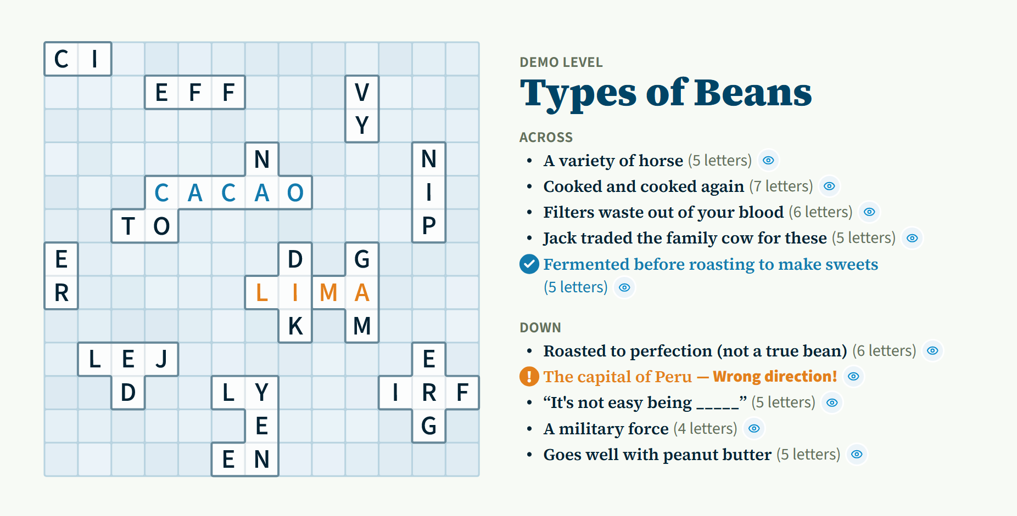
Task: Select the Y E N word at the grid bottom
Action: click(261, 425)
